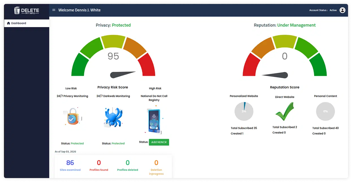Click the Reputation Score label

click(x=285, y=87)
